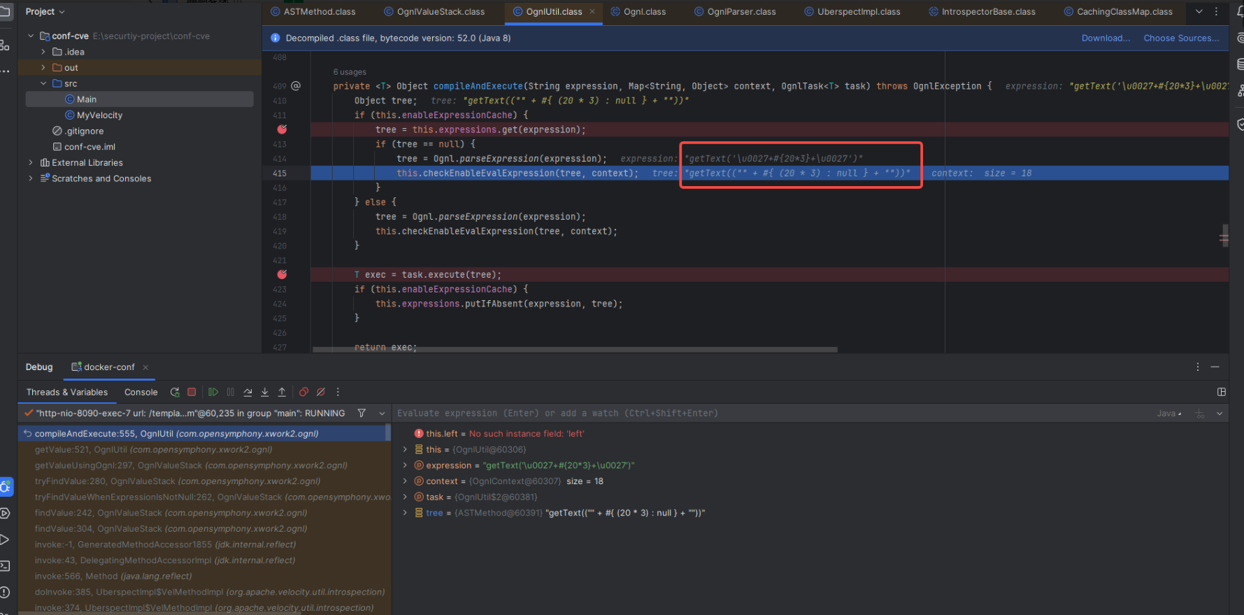1244x615 pixels.
Task: Open the Debug tool window sidebar icon
Action: (6, 487)
